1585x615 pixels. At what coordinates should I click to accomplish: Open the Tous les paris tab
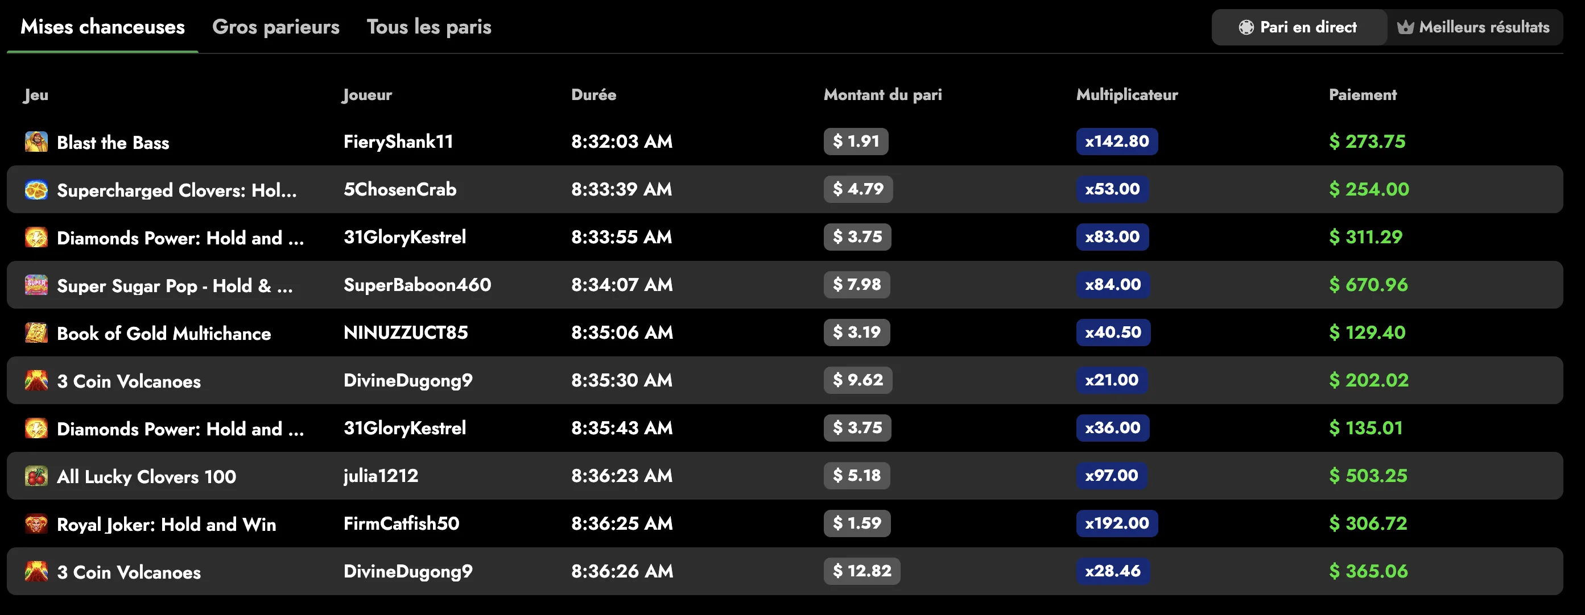pos(429,27)
